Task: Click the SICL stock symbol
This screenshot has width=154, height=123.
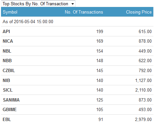Action: click(8, 90)
